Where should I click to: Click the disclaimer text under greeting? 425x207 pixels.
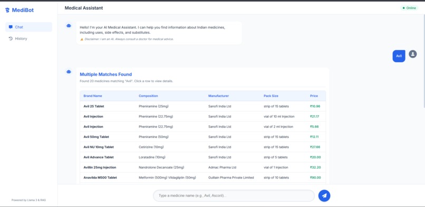coord(129,39)
